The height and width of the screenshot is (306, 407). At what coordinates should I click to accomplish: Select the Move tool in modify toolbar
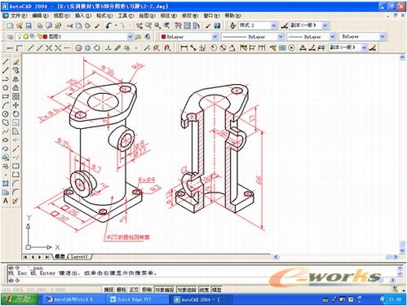(x=15, y=105)
